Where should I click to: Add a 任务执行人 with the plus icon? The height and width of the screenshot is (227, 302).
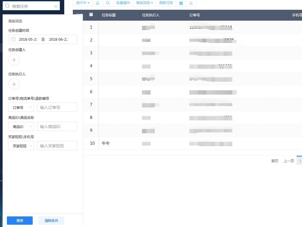(14, 84)
